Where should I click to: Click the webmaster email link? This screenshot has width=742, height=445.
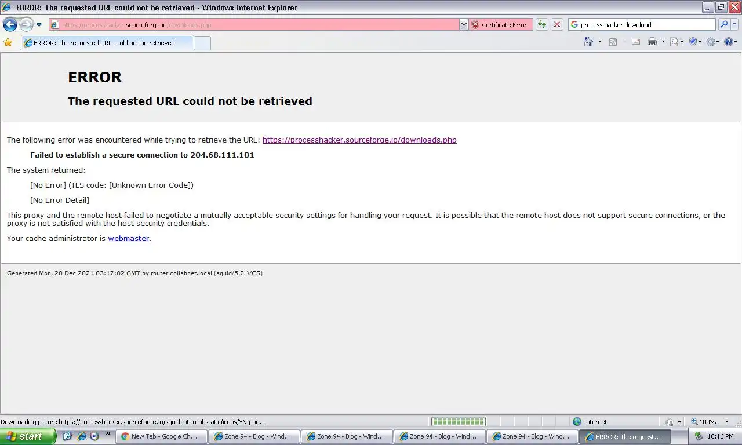pos(129,238)
